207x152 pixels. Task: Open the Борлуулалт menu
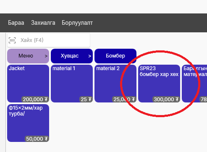pyautogui.click(x=77, y=23)
